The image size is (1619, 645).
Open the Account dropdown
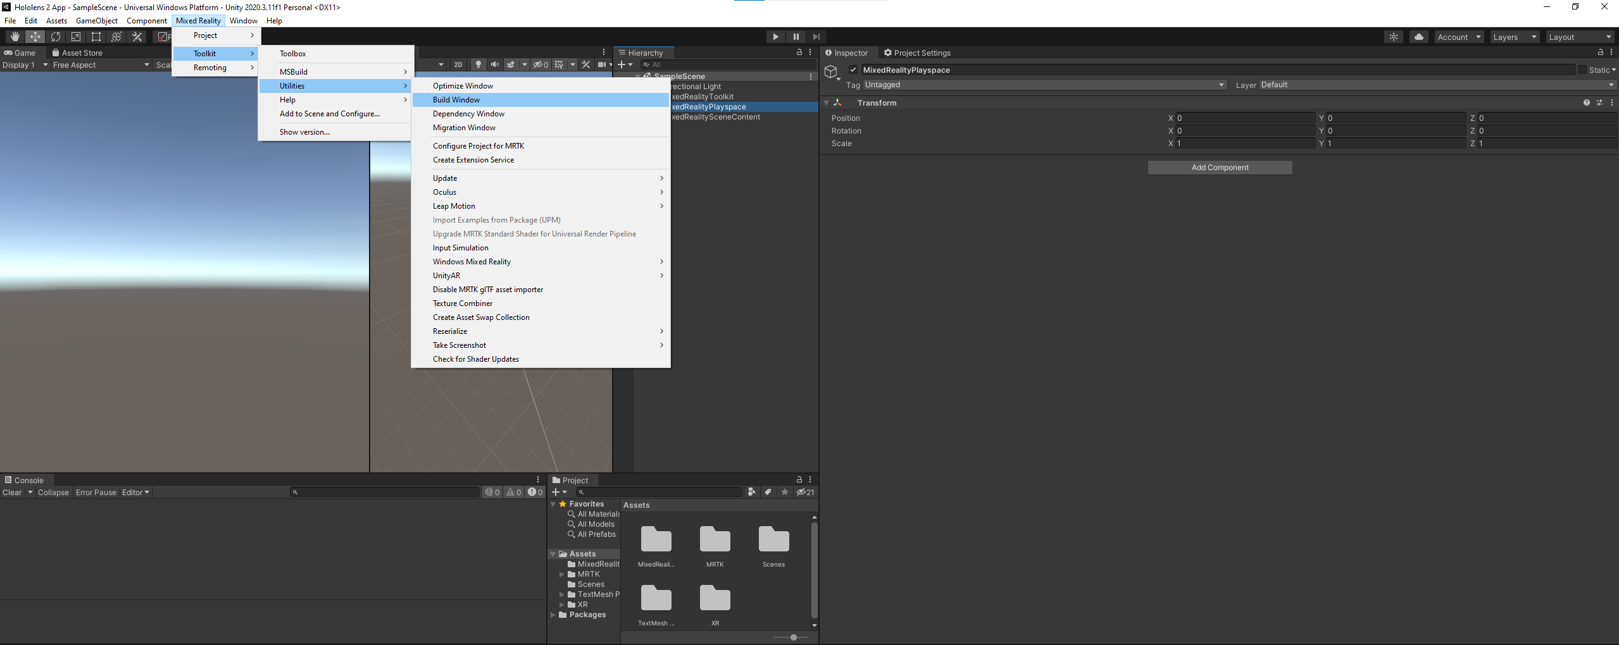tap(1459, 37)
